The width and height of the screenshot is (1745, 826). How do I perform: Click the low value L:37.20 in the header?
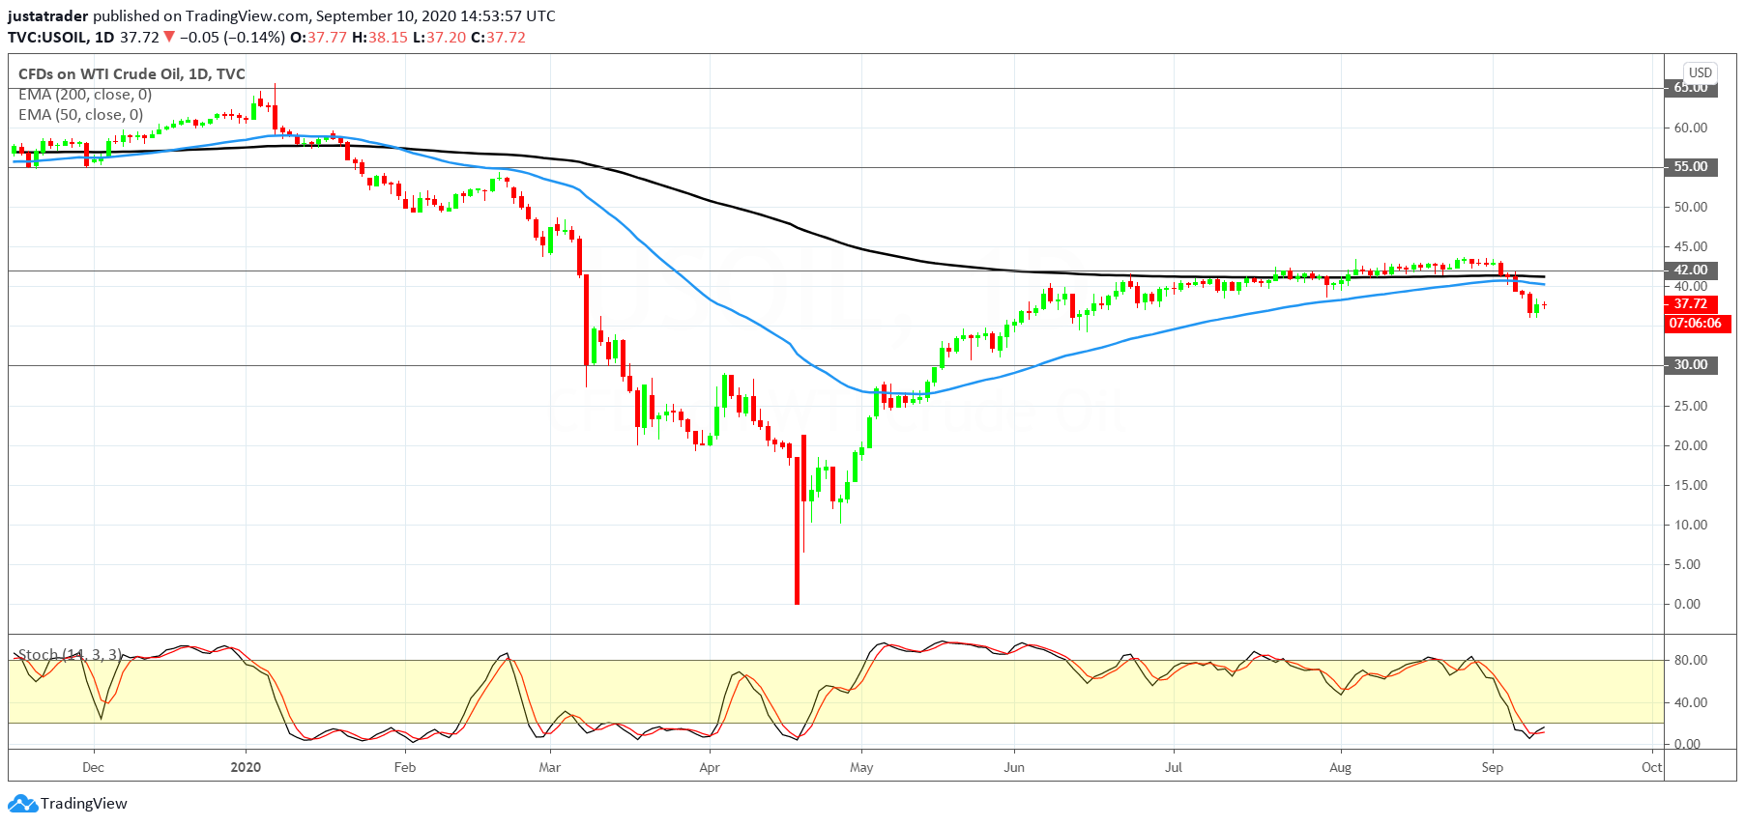tap(439, 38)
